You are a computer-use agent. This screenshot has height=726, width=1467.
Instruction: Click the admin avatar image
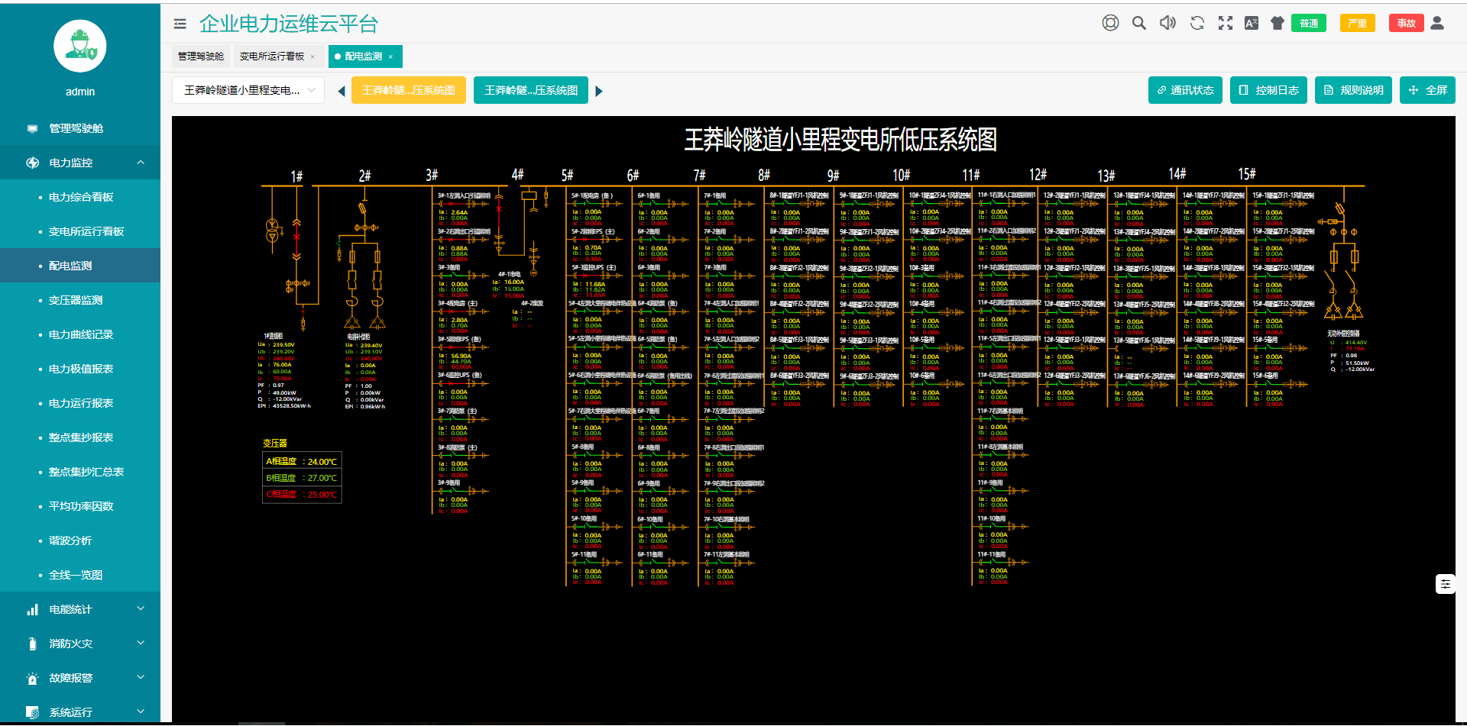click(80, 46)
